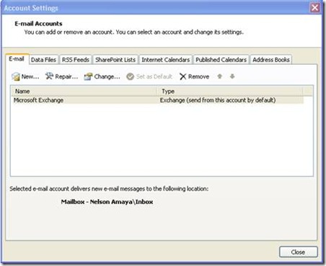
Task: Click the Set as Default checkmark icon
Action: pyautogui.click(x=130, y=76)
